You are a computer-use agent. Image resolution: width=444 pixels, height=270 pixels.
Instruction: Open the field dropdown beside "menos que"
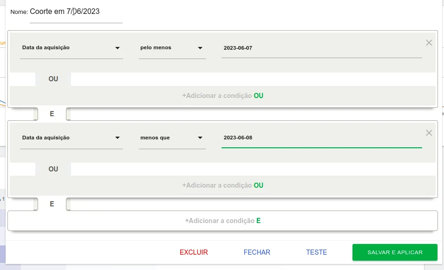coord(71,138)
